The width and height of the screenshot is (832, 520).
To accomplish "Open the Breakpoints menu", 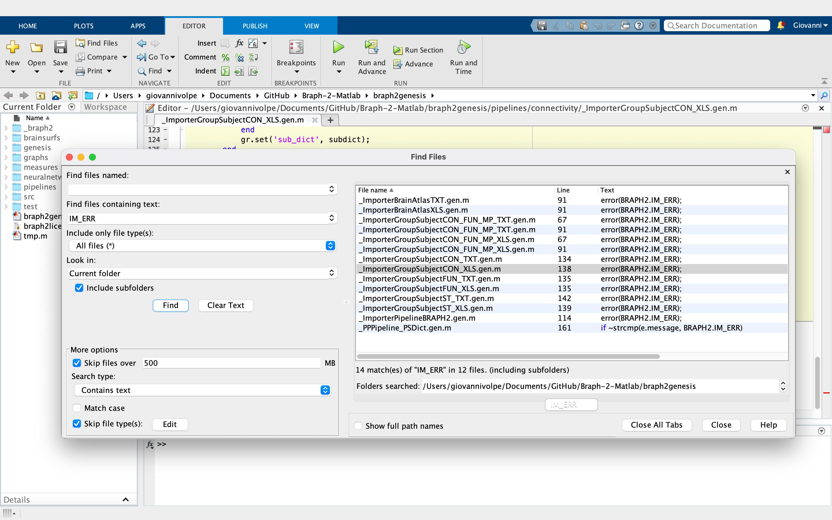I will (296, 57).
